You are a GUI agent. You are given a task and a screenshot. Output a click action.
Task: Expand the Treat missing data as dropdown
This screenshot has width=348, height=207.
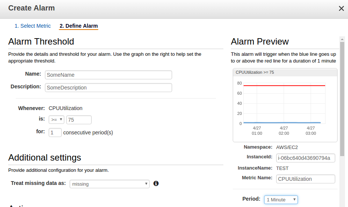[109, 184]
